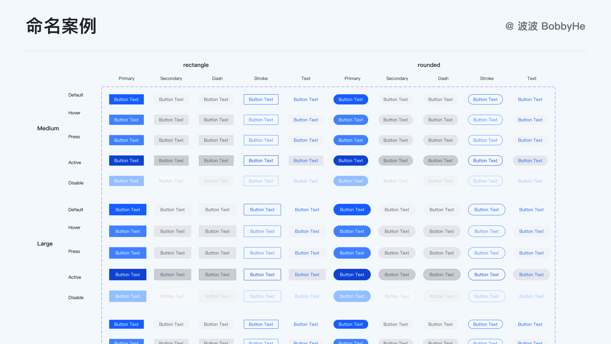Click the rounded group heading
Screen dimensions: 611x344
tap(429, 65)
